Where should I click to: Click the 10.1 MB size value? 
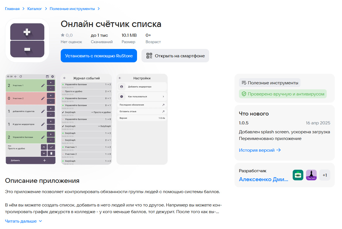(129, 35)
